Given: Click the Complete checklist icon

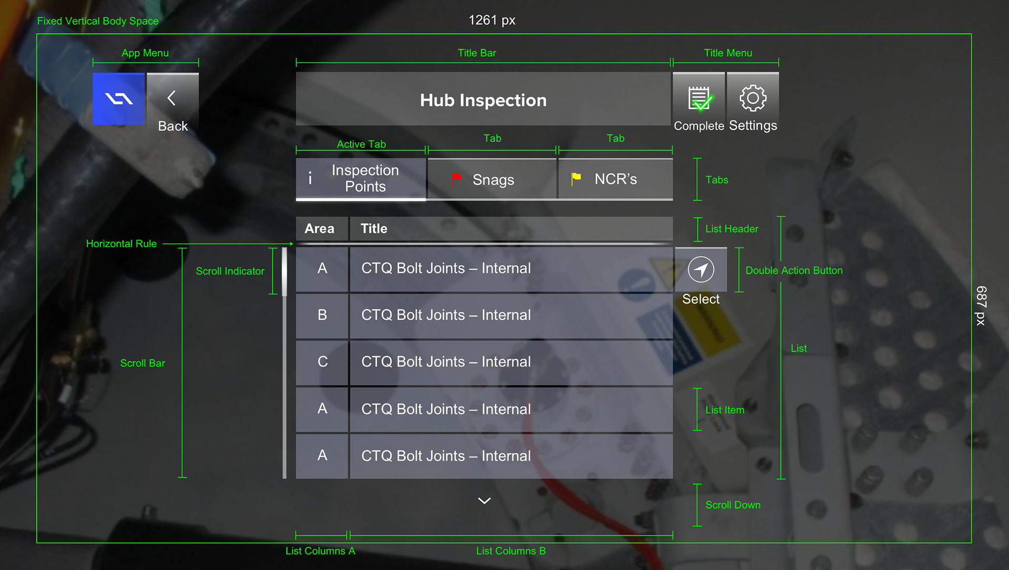Looking at the screenshot, I should click(x=699, y=99).
